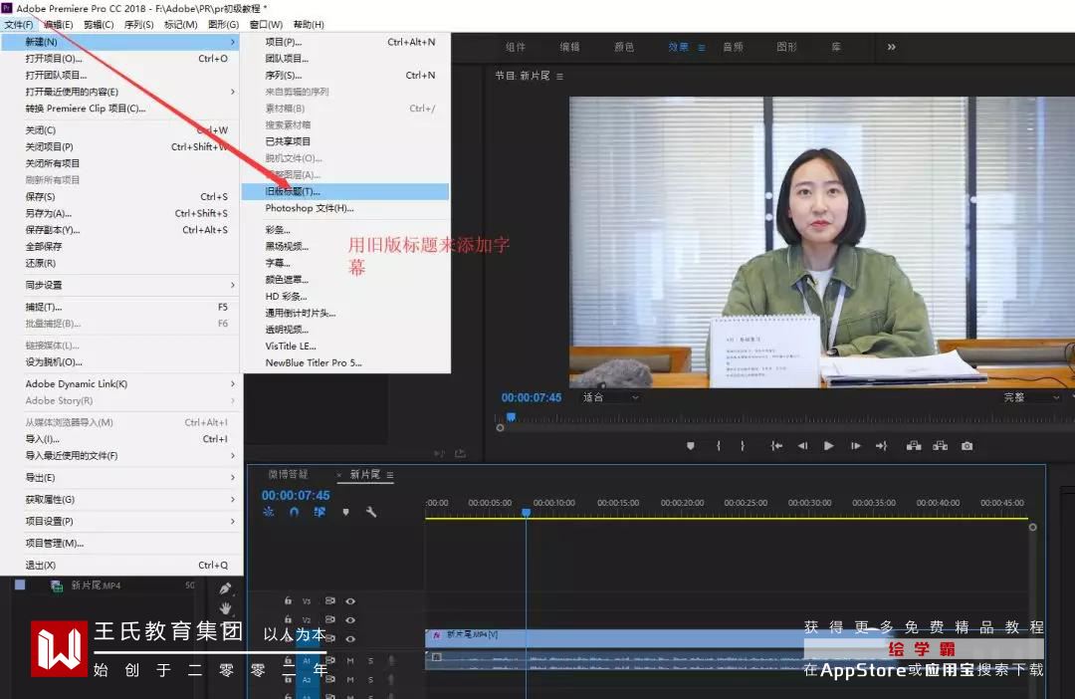Expand the 同步设置 submenu
The image size is (1075, 699).
tap(121, 285)
